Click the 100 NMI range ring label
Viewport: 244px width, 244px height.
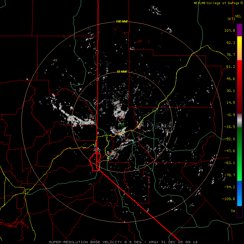pos(122,21)
